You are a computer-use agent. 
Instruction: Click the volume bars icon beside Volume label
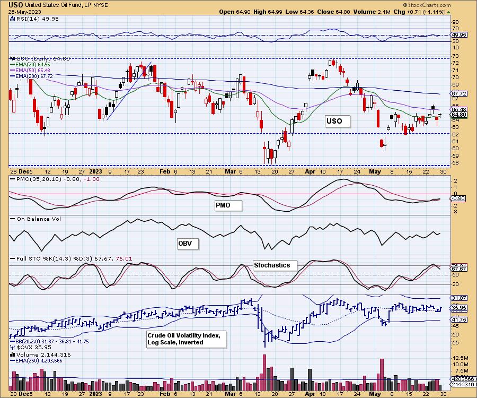click(x=13, y=354)
